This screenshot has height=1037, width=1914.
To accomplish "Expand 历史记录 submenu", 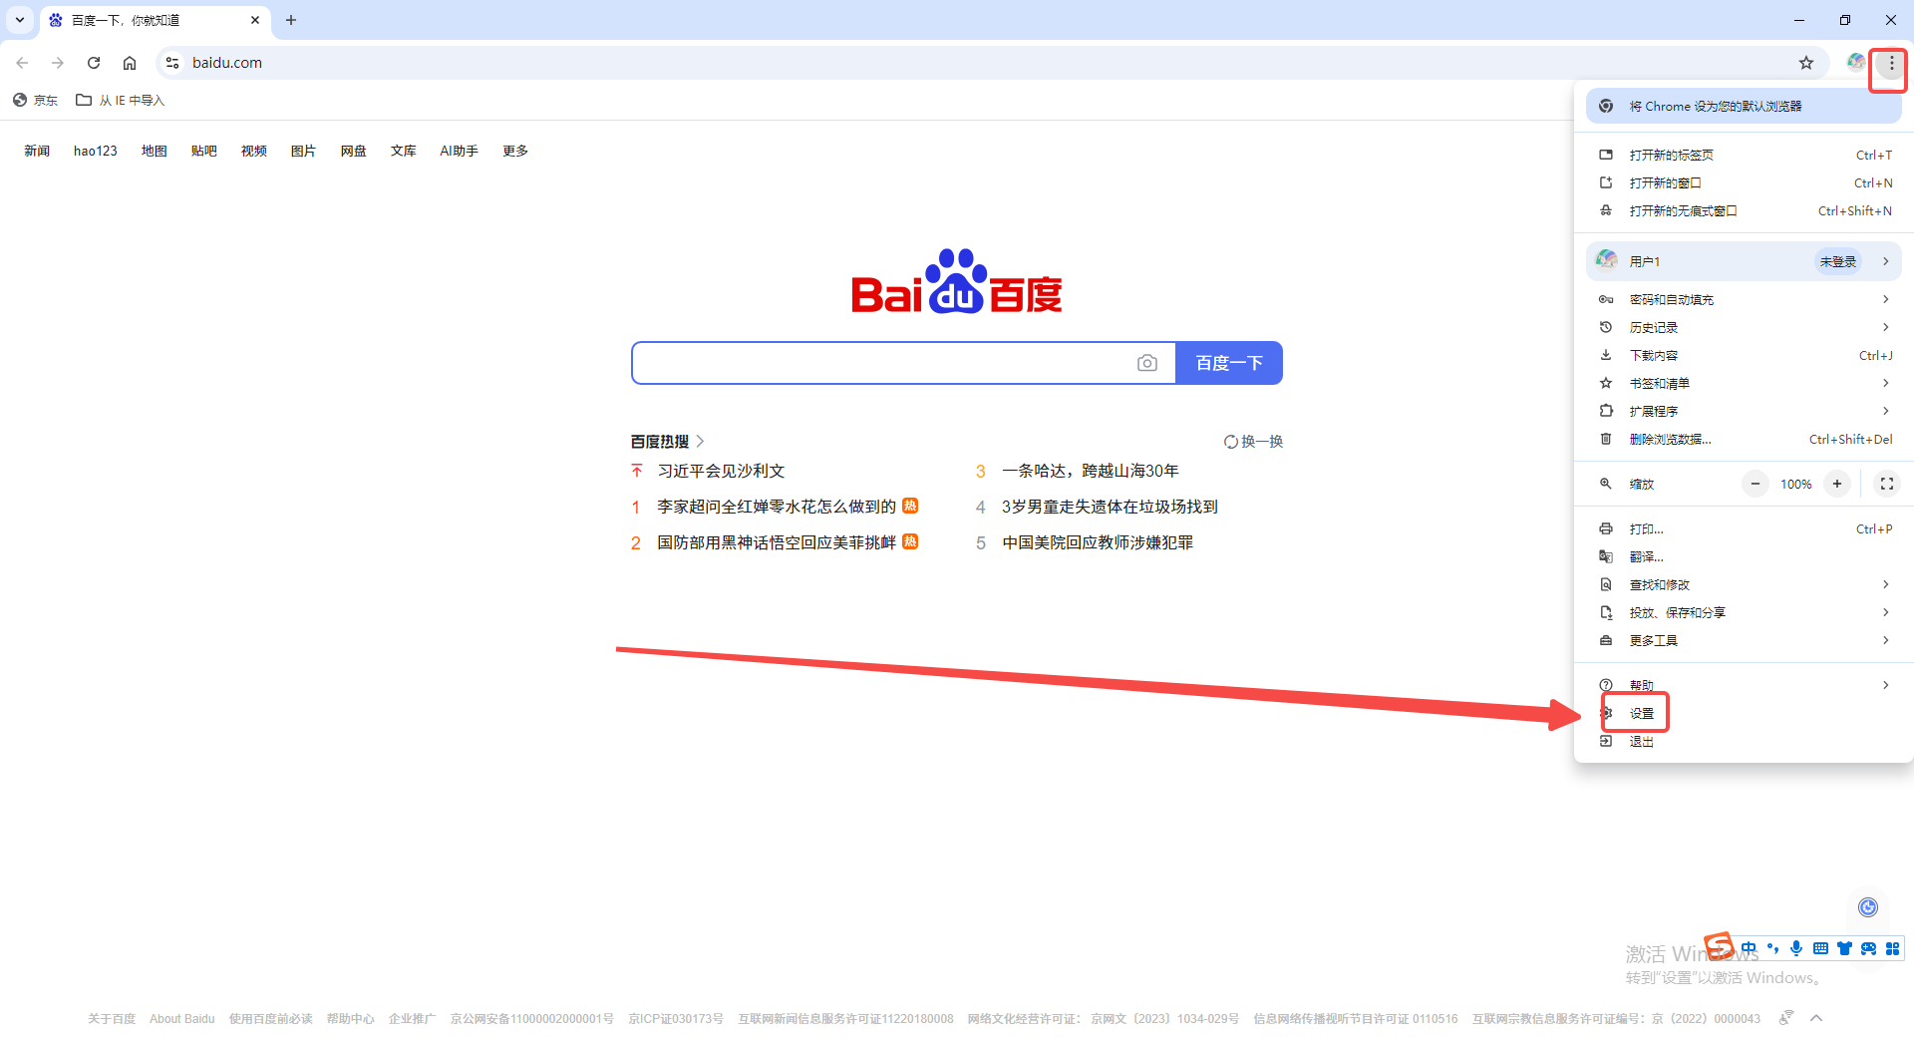I will pyautogui.click(x=1744, y=327).
